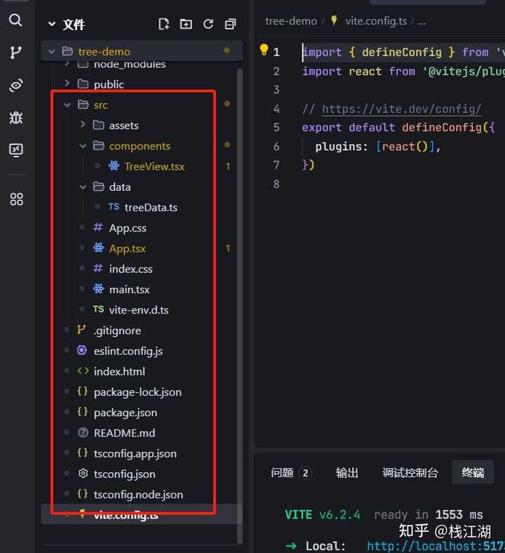Click the React icon beside main.tsx
Viewport: 505px width, 553px height.
[x=98, y=288]
